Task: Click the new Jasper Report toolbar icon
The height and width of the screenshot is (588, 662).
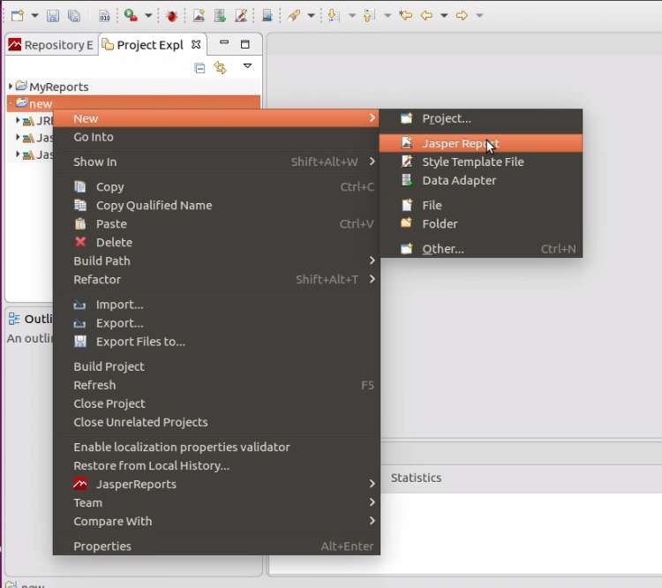Action: 199,16
